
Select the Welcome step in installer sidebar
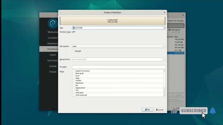coord(53,32)
